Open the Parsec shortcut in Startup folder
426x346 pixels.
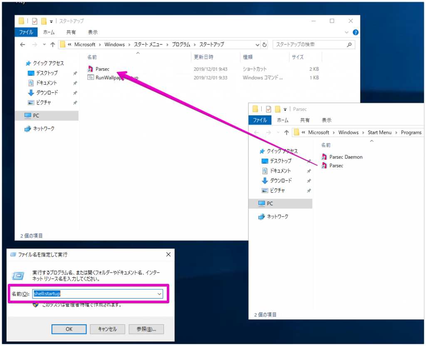[x=102, y=69]
